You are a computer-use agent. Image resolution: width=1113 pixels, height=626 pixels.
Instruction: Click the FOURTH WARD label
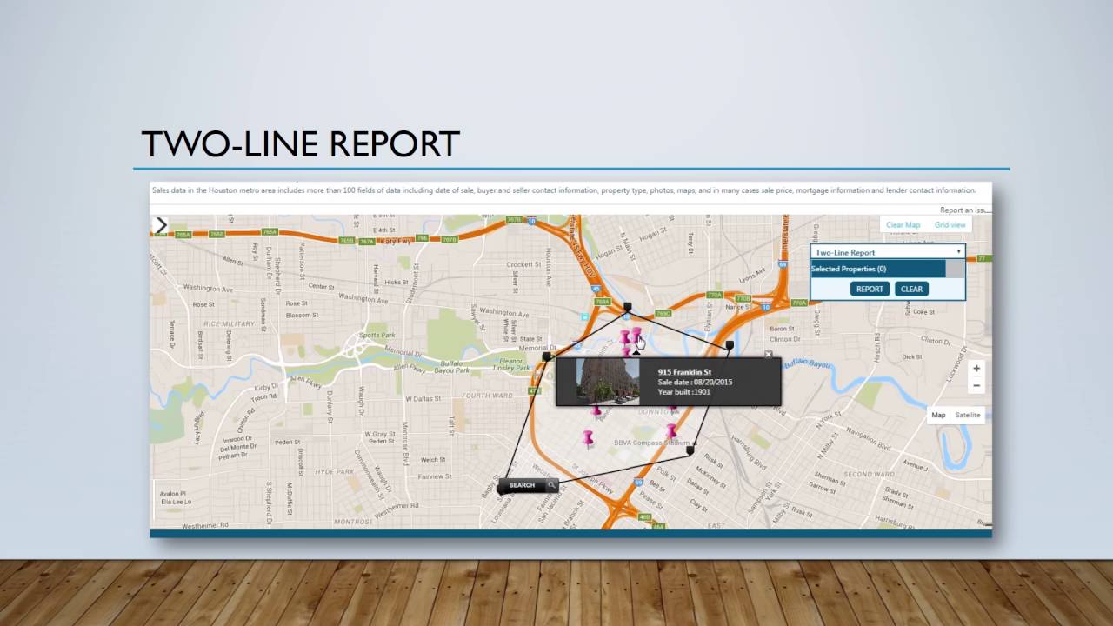tap(486, 396)
